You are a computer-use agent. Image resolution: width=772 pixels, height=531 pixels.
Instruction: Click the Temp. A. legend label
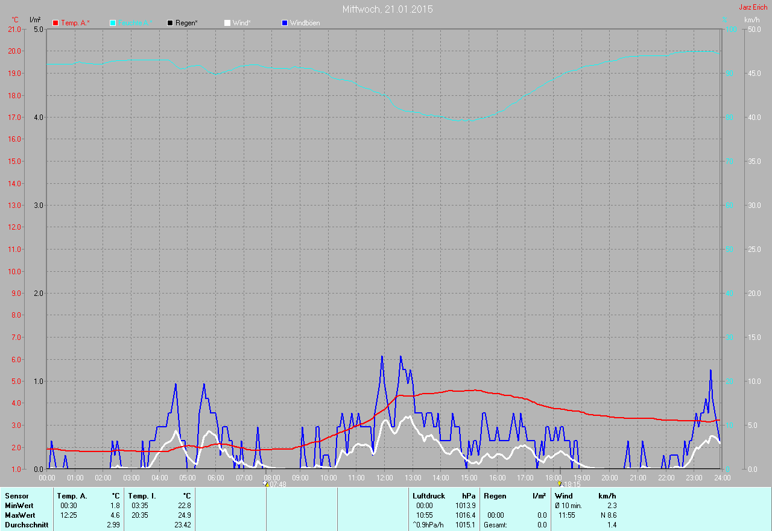[x=75, y=23]
